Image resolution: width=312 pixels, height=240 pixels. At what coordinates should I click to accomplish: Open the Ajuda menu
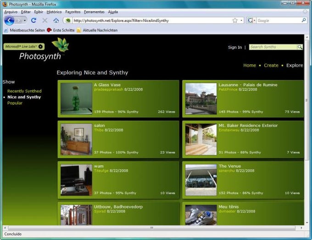pos(113,12)
